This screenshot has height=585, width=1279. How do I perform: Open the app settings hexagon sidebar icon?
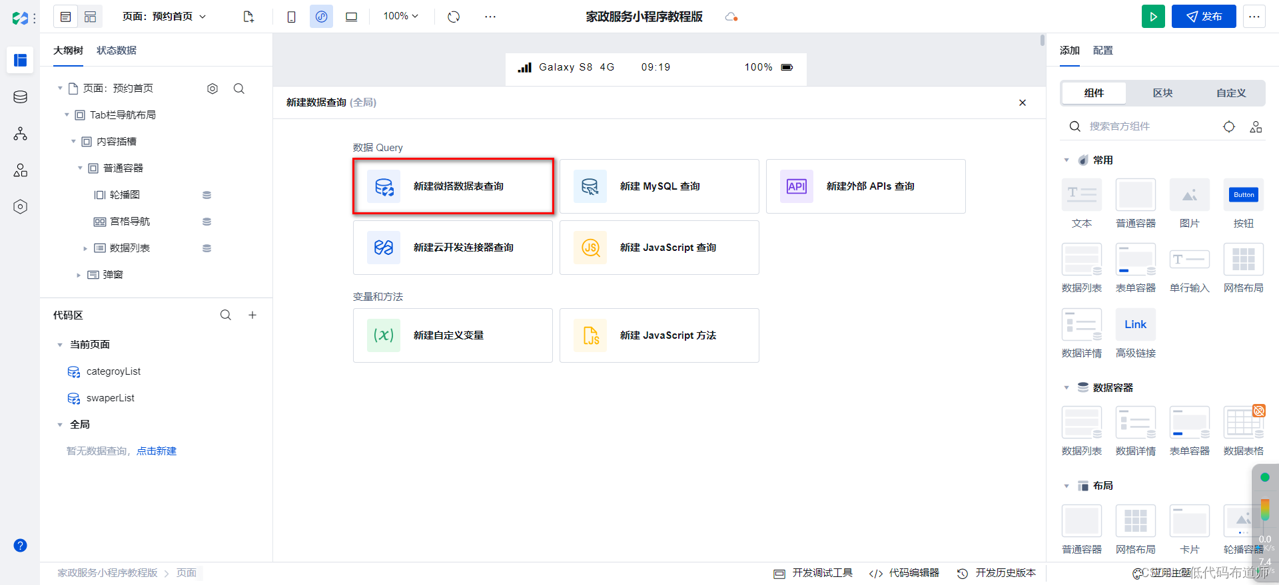pyautogui.click(x=20, y=207)
